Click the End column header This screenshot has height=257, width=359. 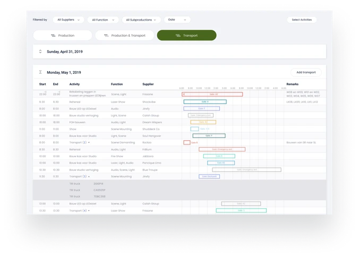click(x=56, y=84)
